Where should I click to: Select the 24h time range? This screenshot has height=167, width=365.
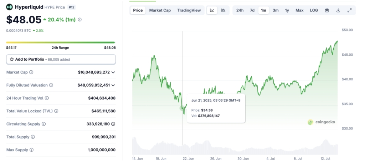tap(240, 10)
